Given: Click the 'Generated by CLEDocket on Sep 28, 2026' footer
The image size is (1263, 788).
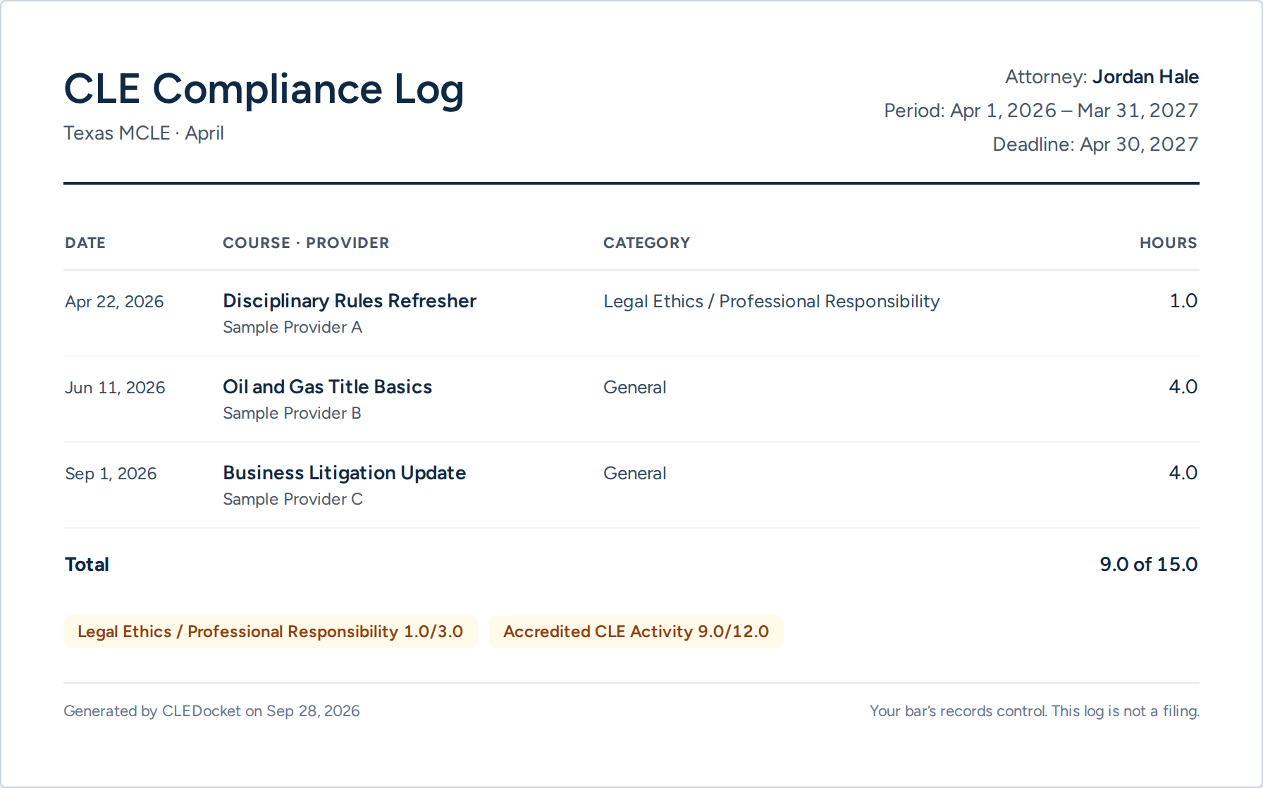Looking at the screenshot, I should pos(211,711).
